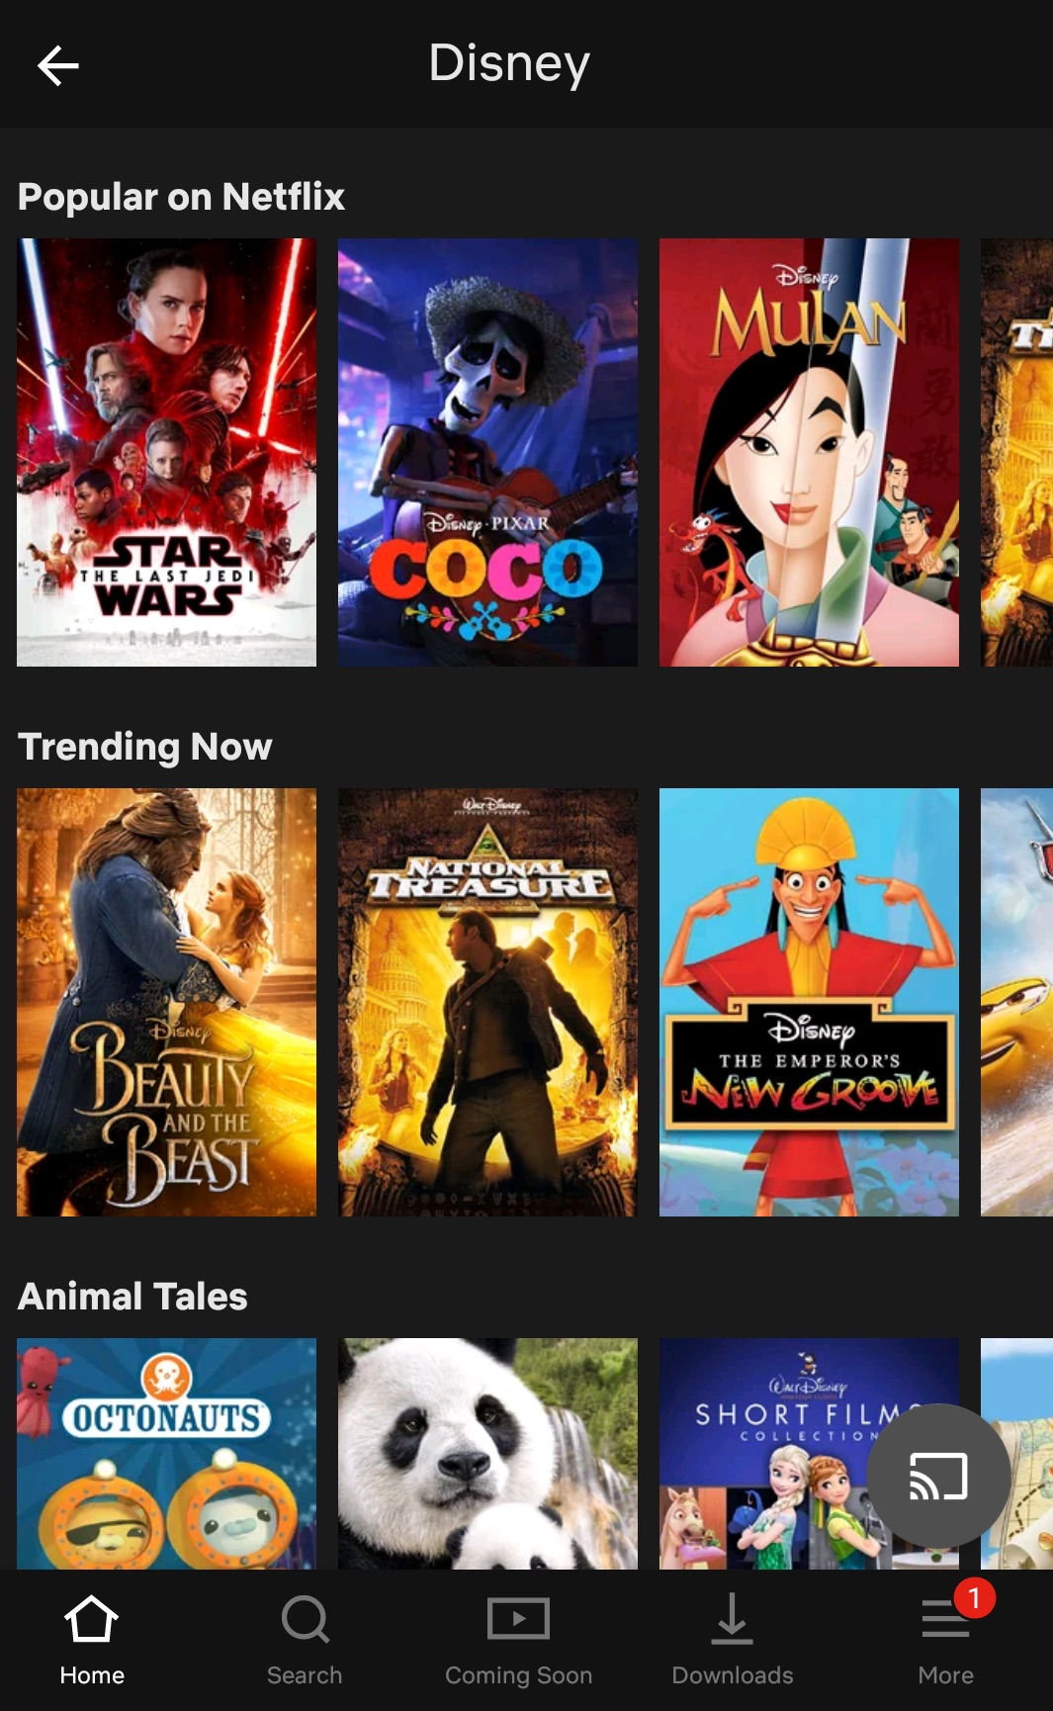1053x1711 pixels.
Task: Select The Emperor's New Groove poster
Action: pyautogui.click(x=809, y=1002)
